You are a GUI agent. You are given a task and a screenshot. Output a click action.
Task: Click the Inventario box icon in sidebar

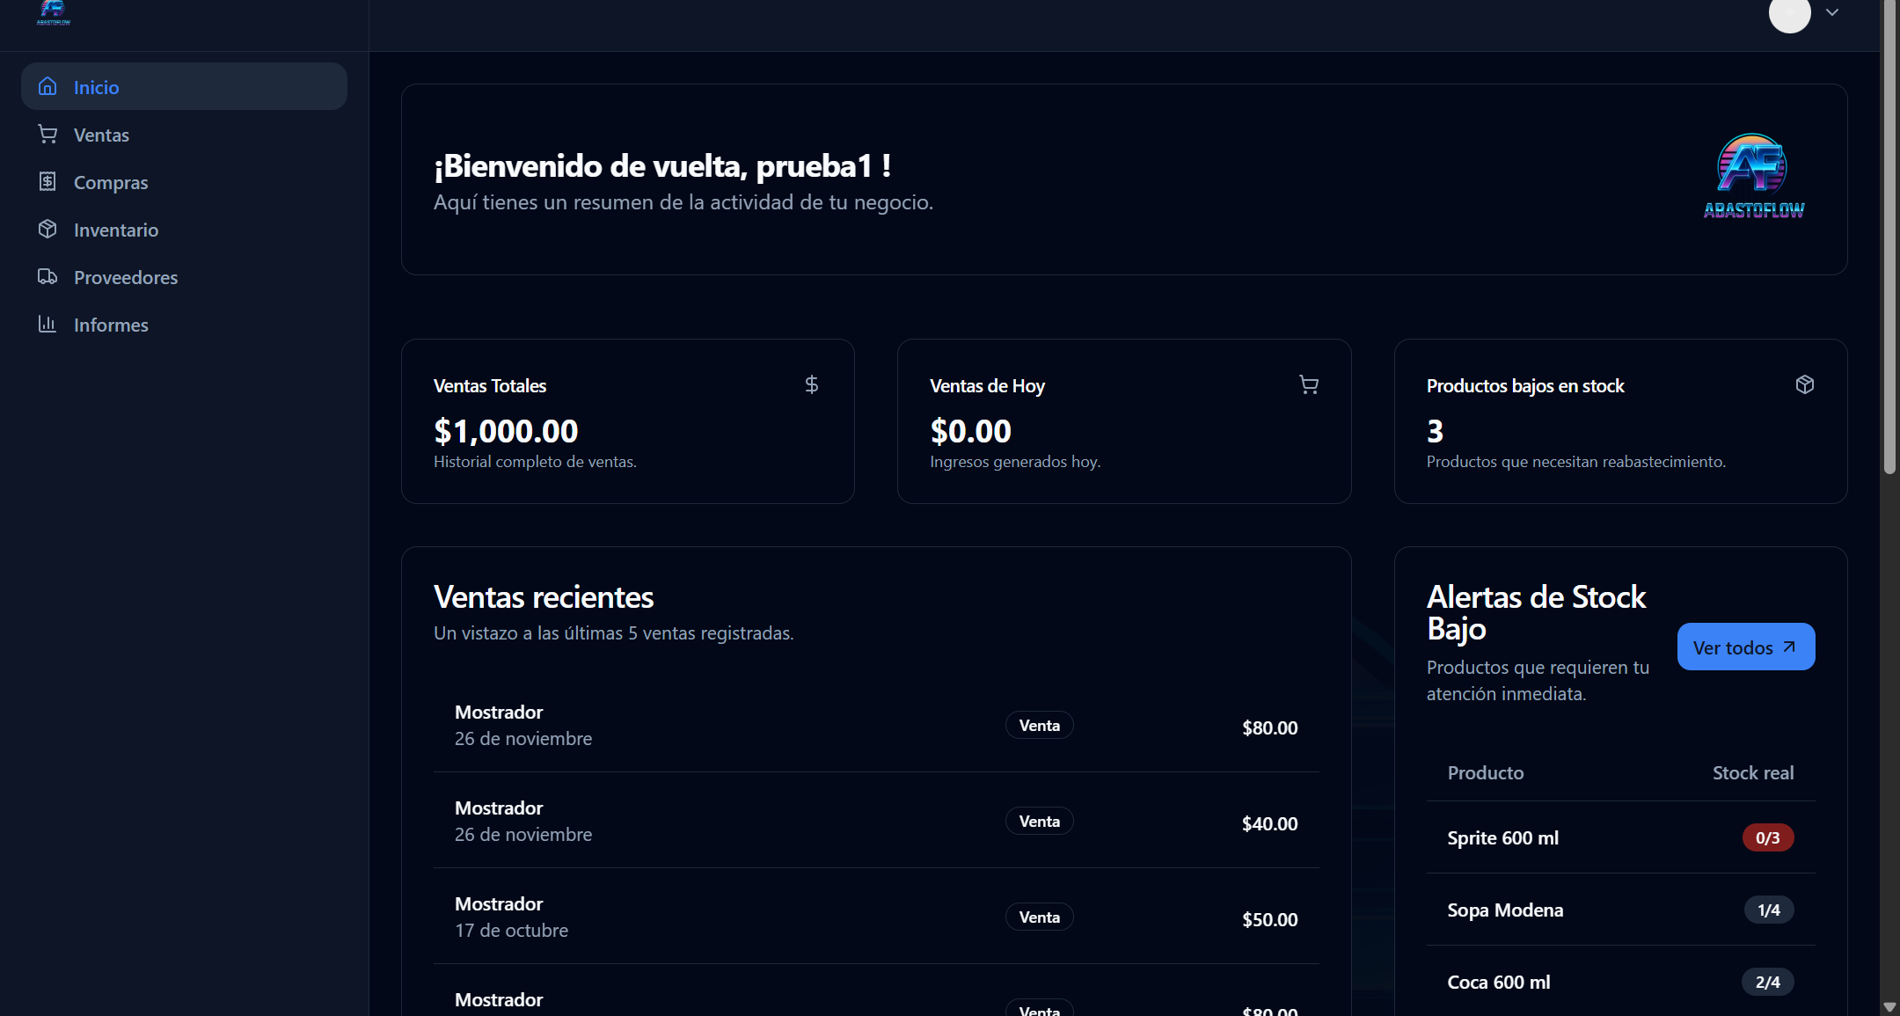click(x=47, y=229)
